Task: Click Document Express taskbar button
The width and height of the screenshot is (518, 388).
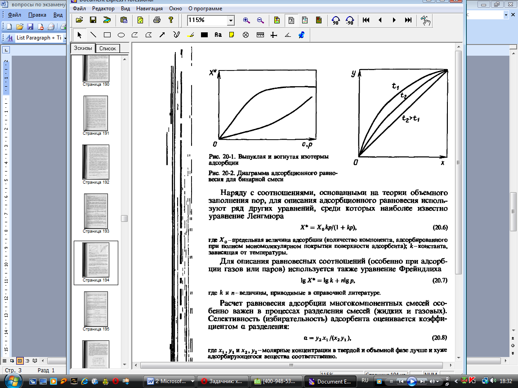Action: click(330, 381)
